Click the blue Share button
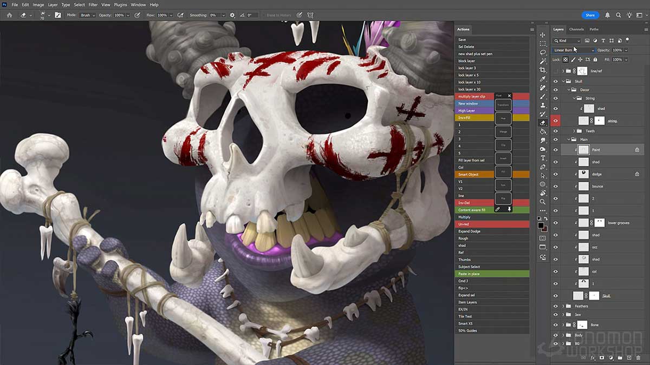The image size is (650, 365). [x=590, y=15]
